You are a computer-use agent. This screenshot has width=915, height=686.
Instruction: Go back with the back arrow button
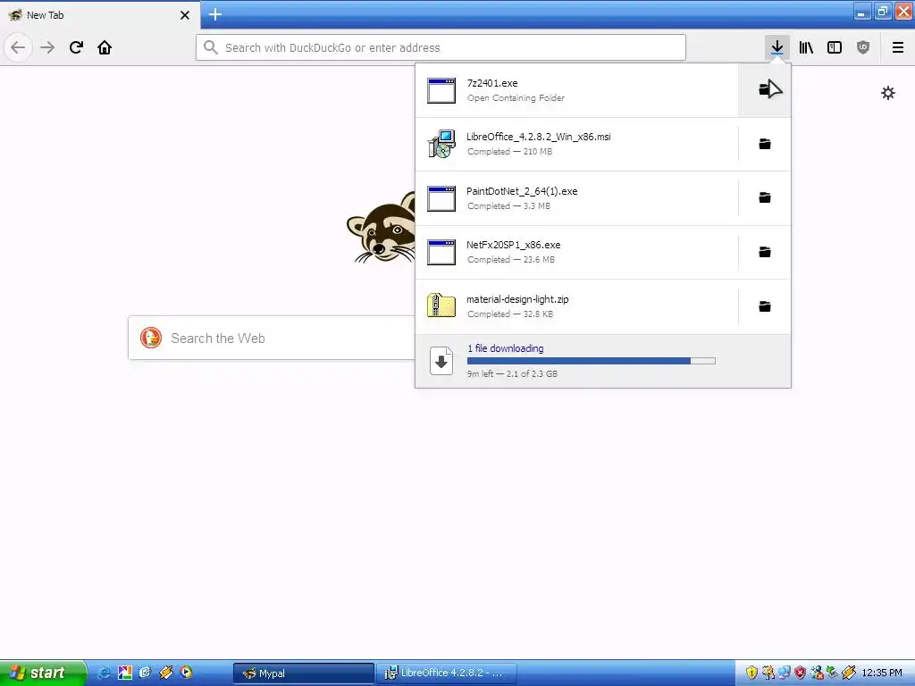pos(18,47)
